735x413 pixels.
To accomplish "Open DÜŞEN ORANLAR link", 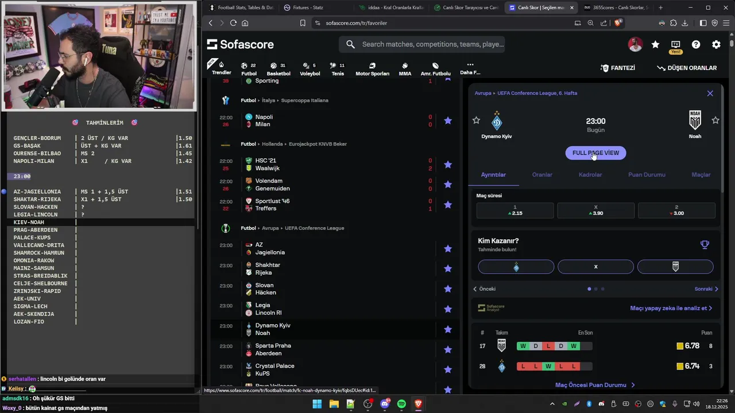I will pyautogui.click(x=687, y=68).
